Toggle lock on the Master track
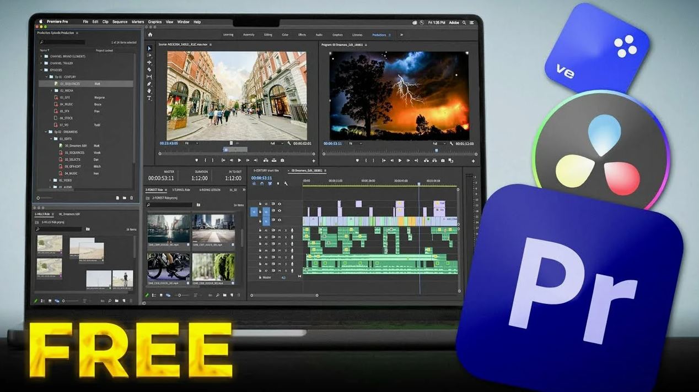Image resolution: width=699 pixels, height=392 pixels. (261, 277)
